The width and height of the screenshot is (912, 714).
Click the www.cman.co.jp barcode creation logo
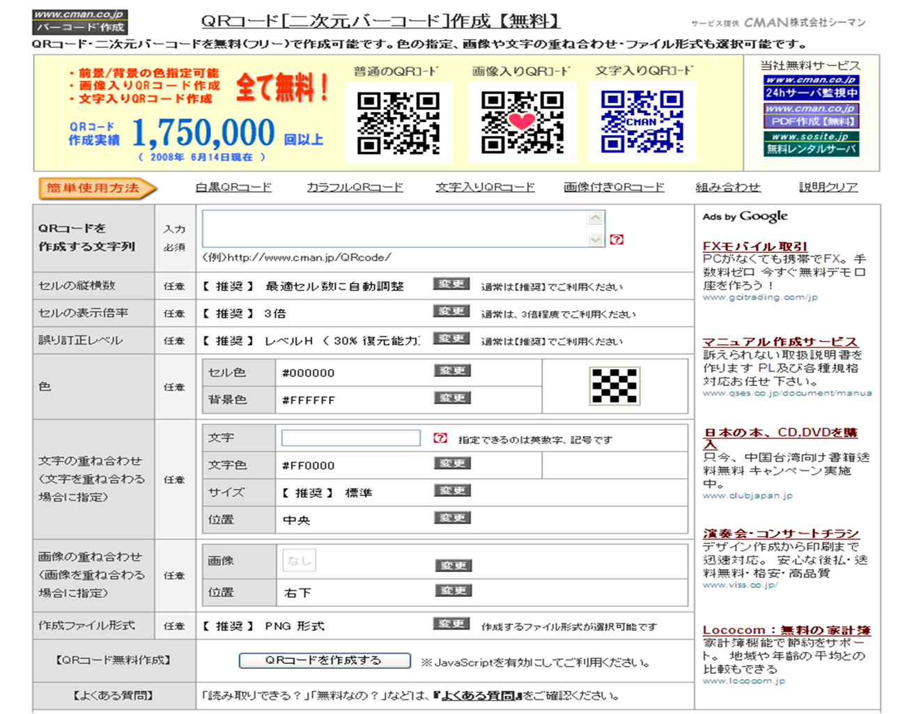[x=80, y=21]
